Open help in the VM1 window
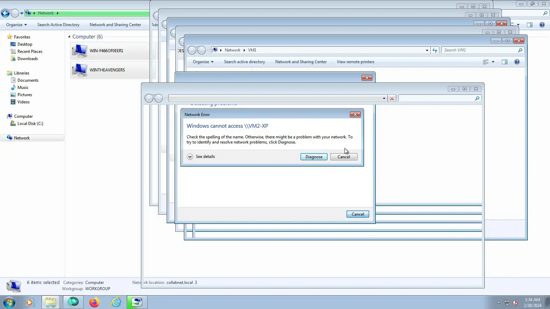 point(517,62)
